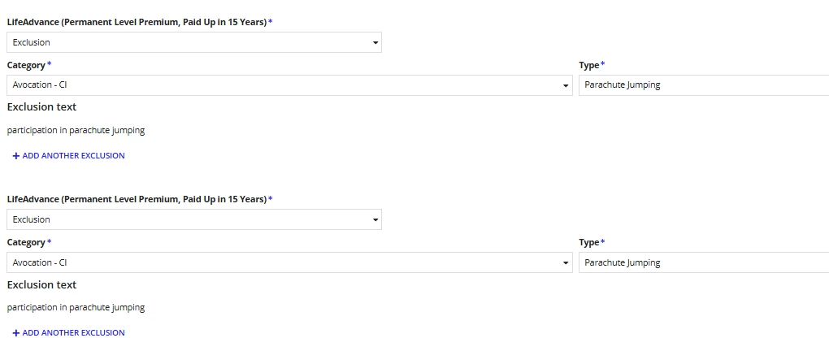Viewport: 829px width, 338px height.
Task: Click the caret icon on the second Category select
Action: 566,263
